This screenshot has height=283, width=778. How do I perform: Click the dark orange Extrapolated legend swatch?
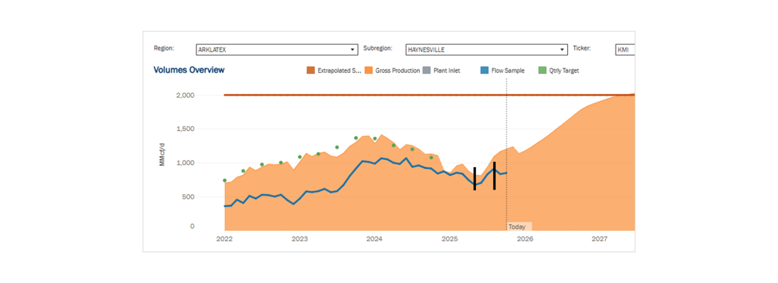click(310, 70)
